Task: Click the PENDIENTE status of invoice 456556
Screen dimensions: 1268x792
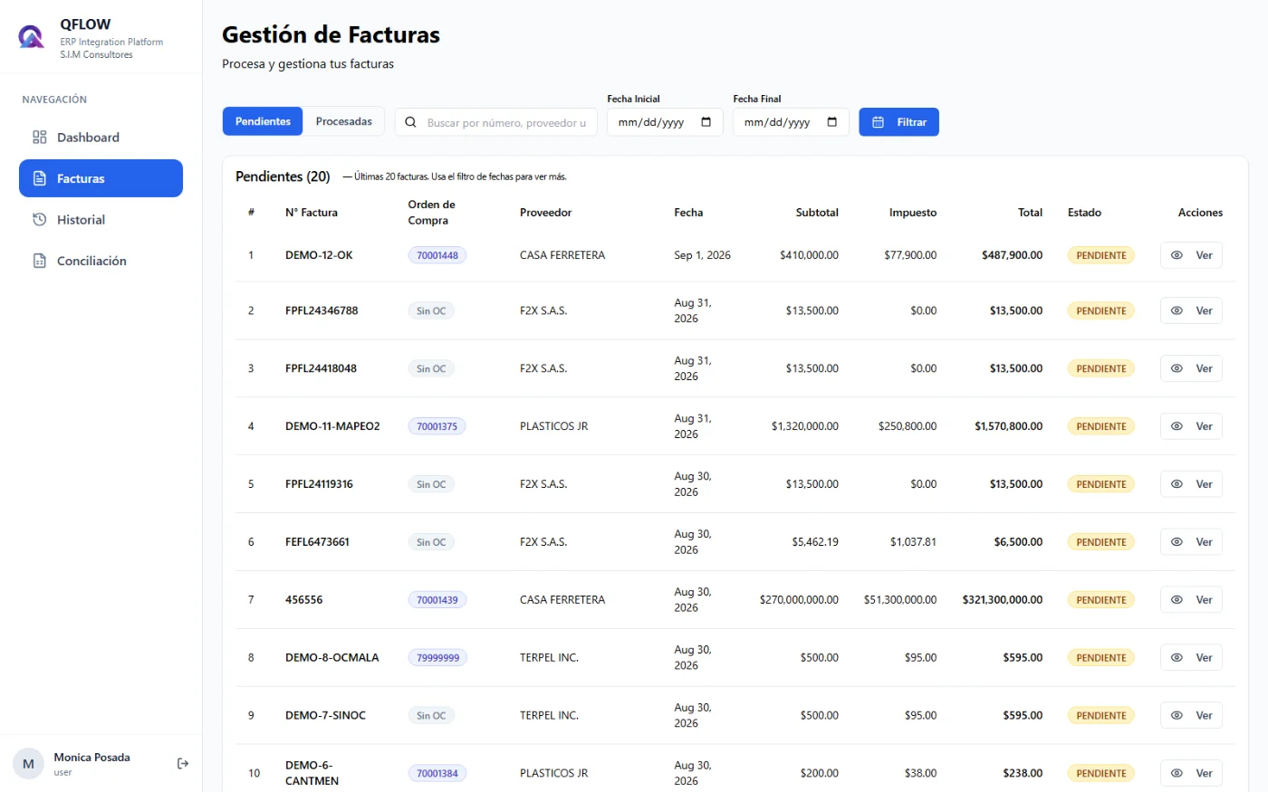Action: tap(1101, 600)
